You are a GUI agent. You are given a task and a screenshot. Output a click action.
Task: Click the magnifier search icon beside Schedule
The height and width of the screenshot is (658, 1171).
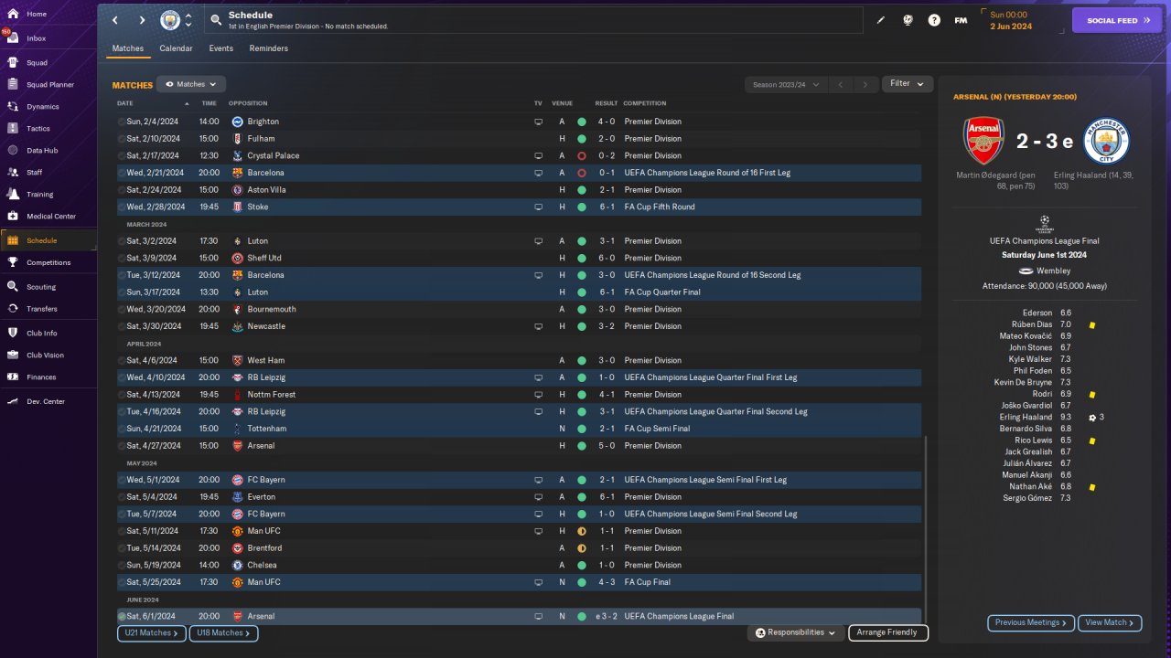(216, 19)
